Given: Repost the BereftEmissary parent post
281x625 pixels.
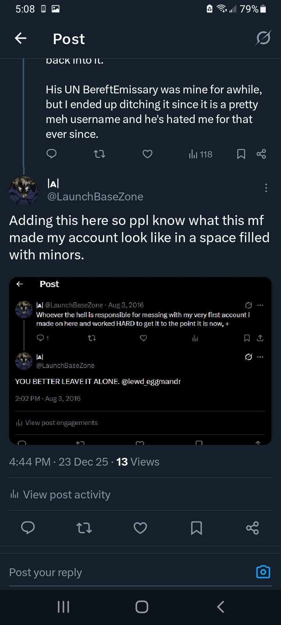Looking at the screenshot, I should (100, 154).
